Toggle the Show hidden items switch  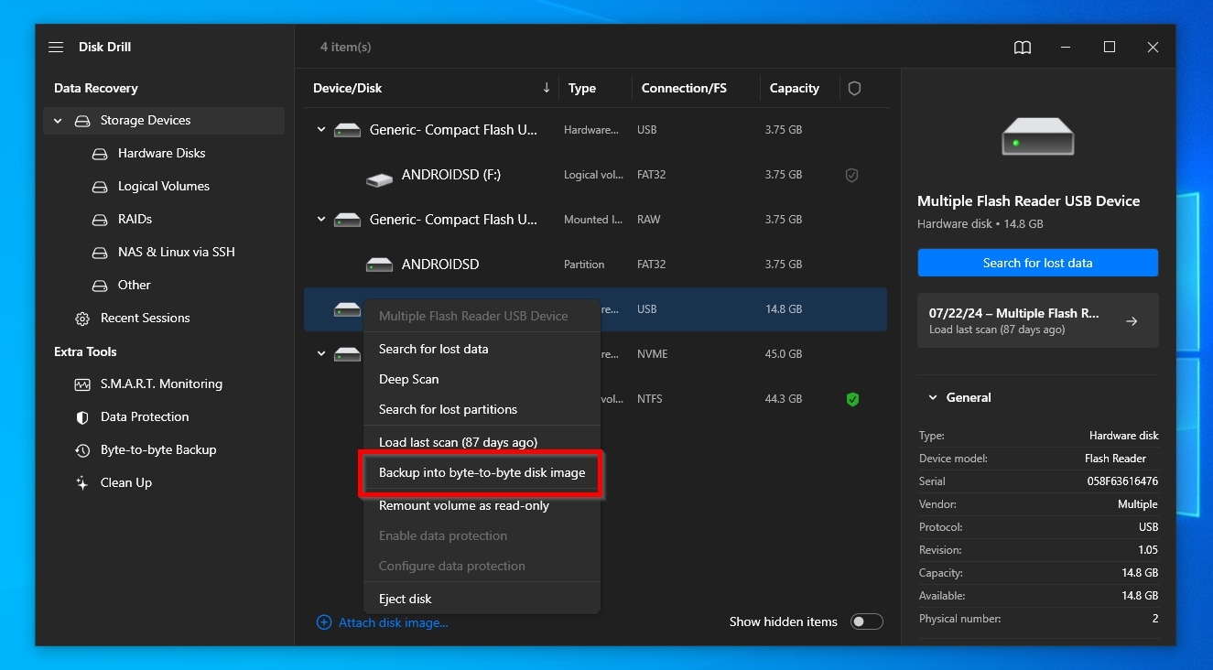coord(866,622)
